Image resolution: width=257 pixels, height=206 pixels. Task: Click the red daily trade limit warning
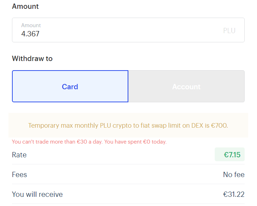(x=89, y=142)
